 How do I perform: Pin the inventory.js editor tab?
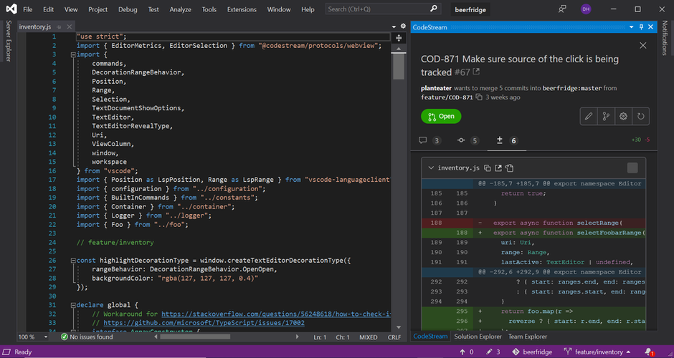coord(60,26)
